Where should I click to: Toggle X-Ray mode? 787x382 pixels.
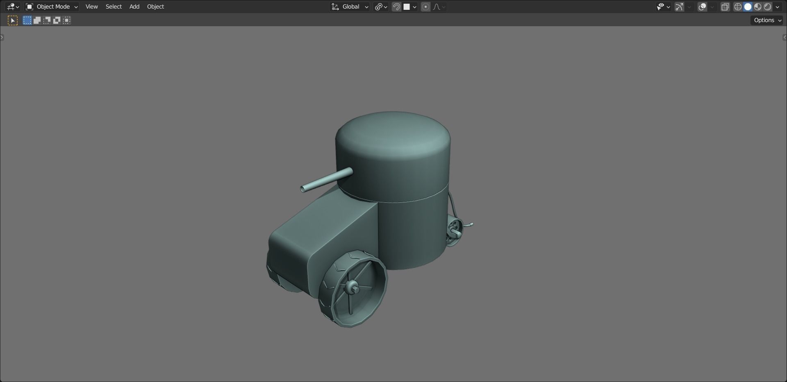coord(725,7)
